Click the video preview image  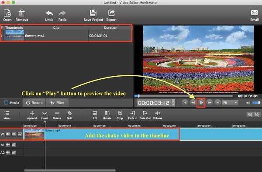coord(198,59)
